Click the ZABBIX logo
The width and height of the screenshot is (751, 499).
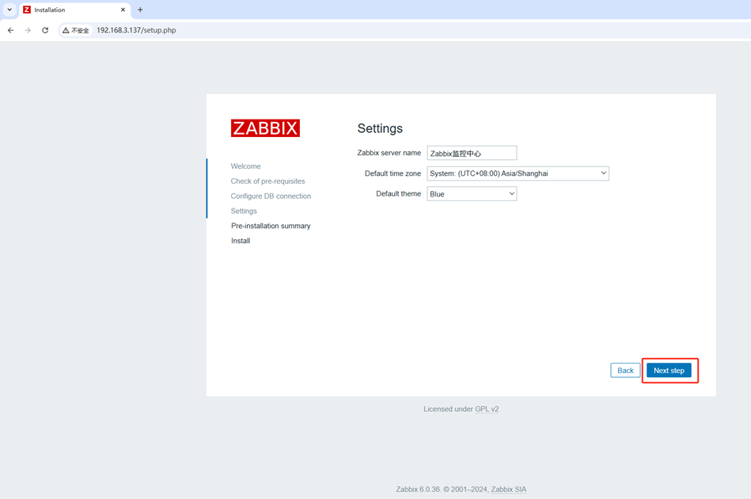point(265,128)
